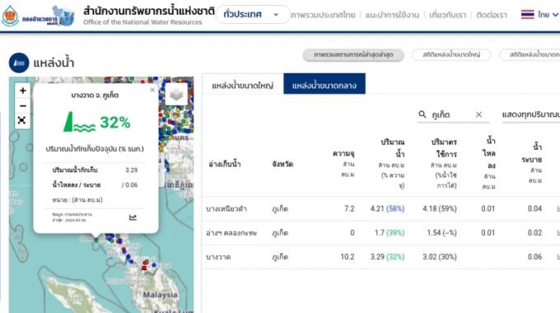Viewport: 560px width, 313px height.
Task: Open the แสดงทุกปริมาณ filter dropdown
Action: (530, 114)
